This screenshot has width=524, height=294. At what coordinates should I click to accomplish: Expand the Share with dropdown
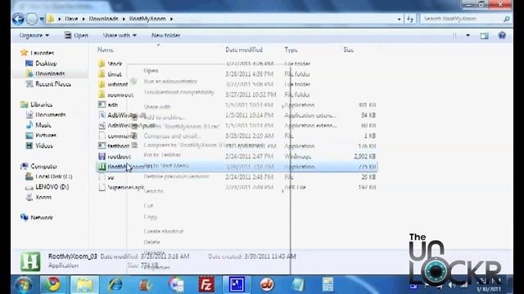tap(120, 35)
